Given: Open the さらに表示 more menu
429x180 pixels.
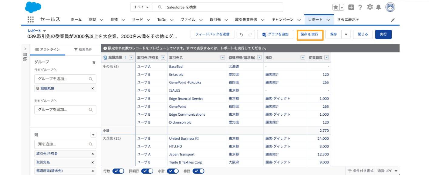Looking at the screenshot, I should (348, 19).
